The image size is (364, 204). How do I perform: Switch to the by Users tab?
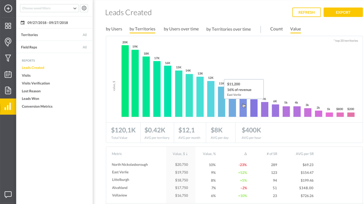pyautogui.click(x=114, y=29)
